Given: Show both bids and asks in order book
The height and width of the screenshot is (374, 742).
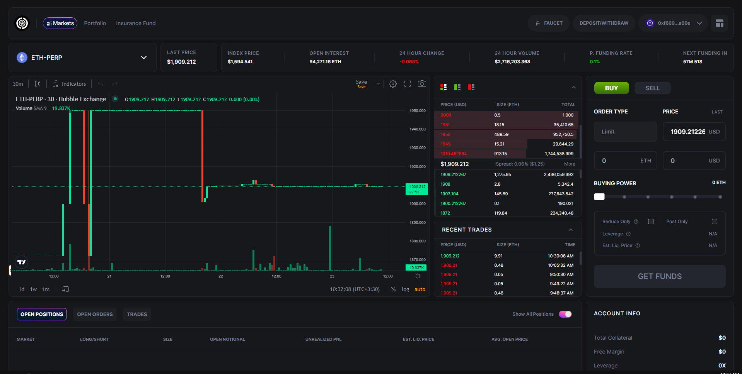Looking at the screenshot, I should [443, 87].
